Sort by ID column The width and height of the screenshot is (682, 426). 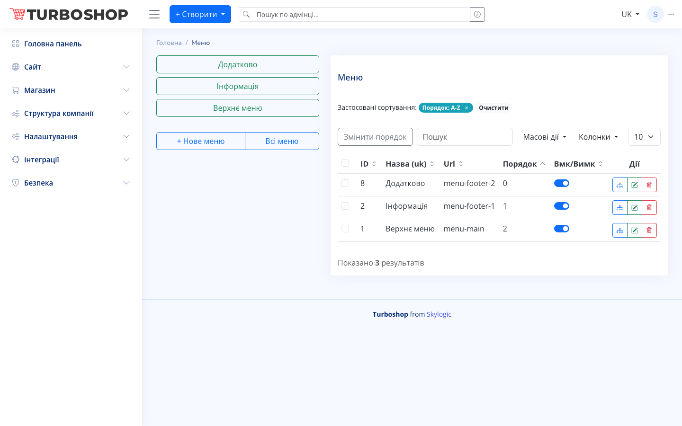tap(368, 164)
